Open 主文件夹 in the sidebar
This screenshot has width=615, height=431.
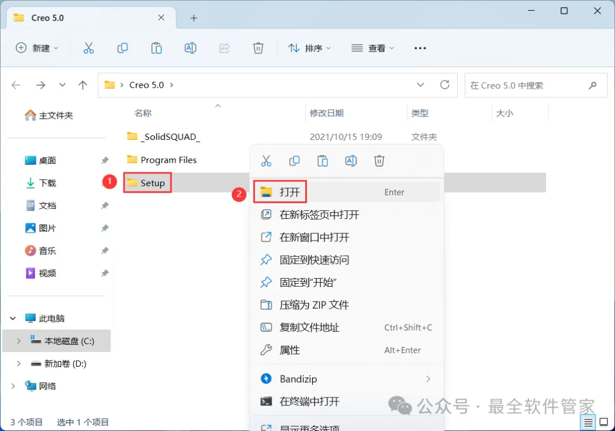[49, 115]
